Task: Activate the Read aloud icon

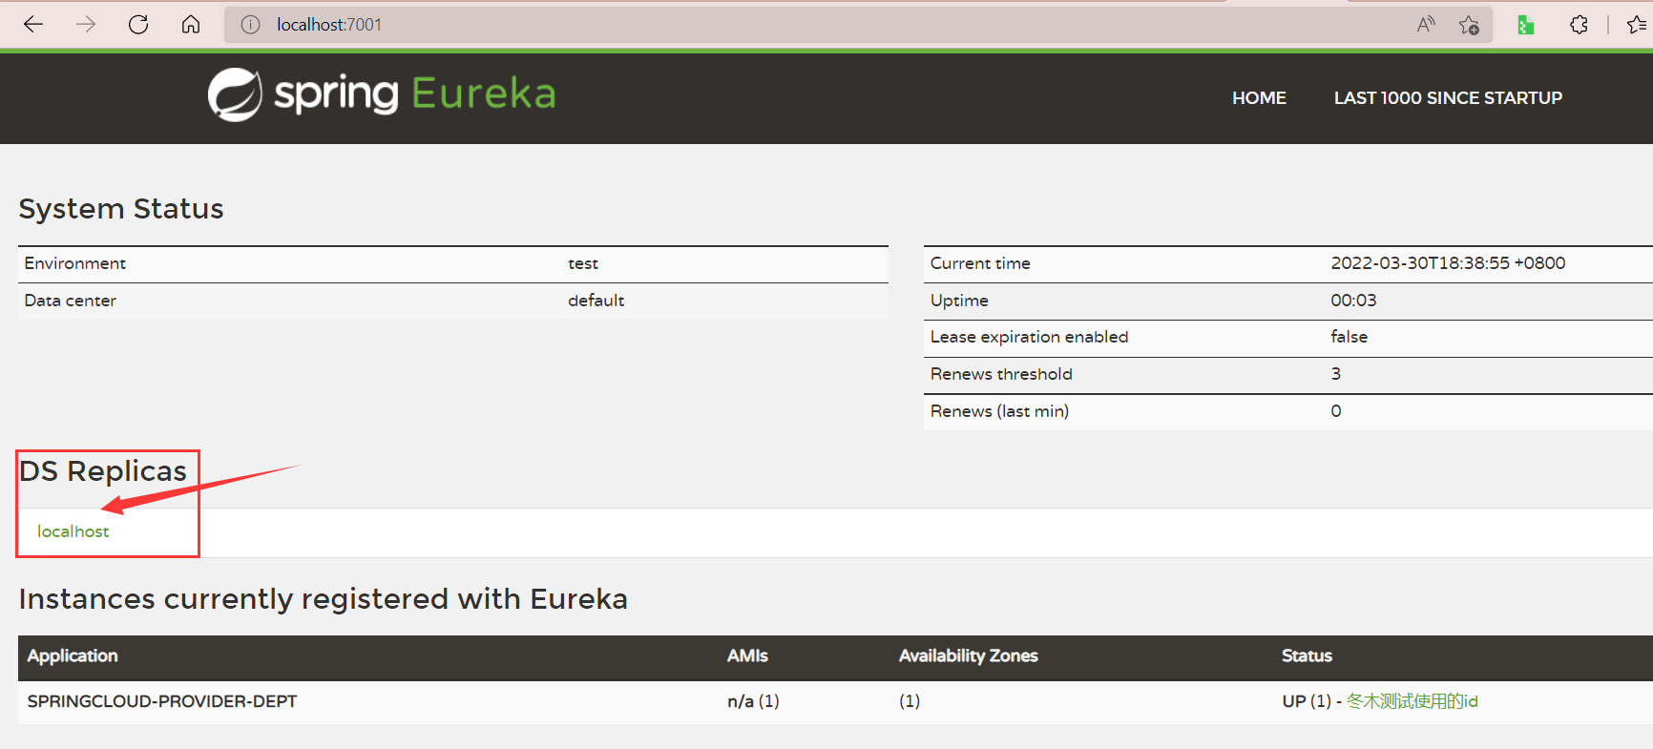Action: (x=1426, y=25)
